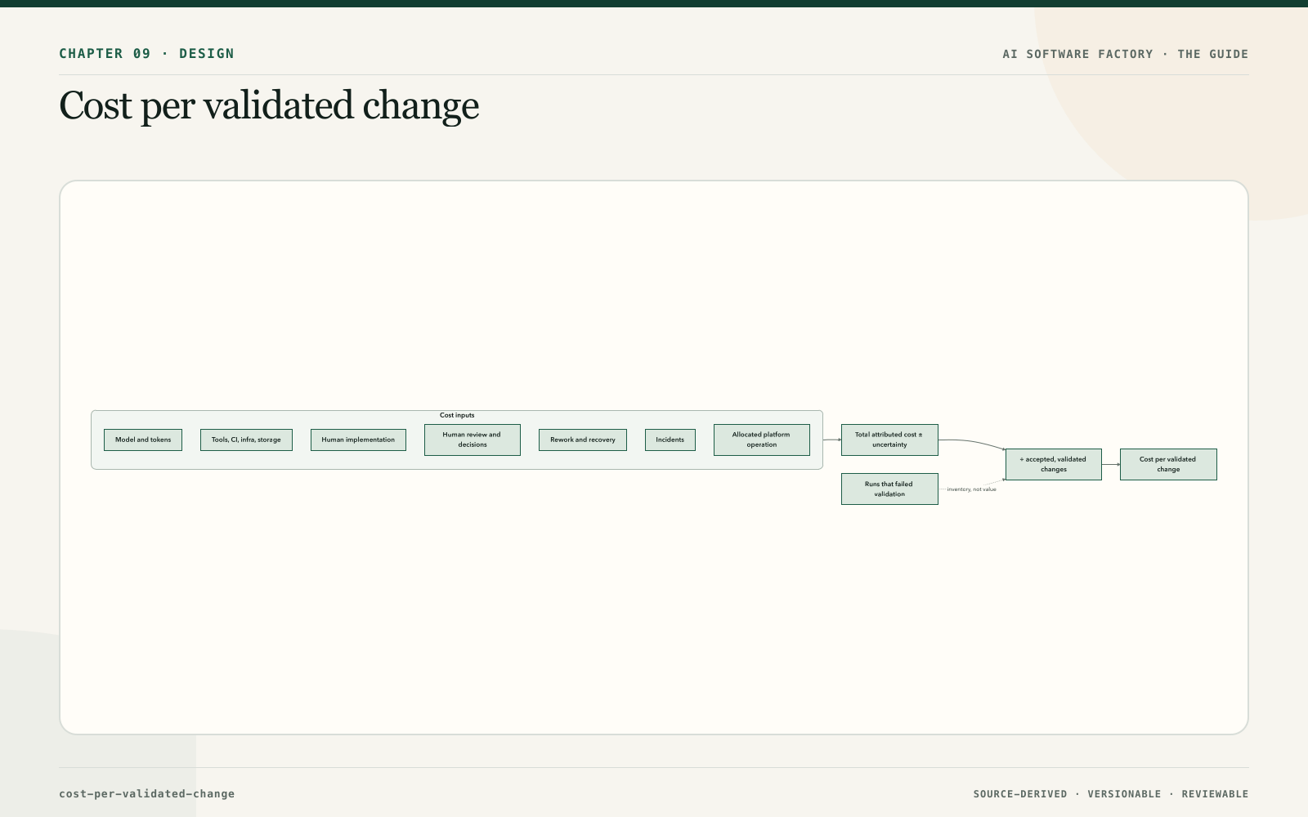This screenshot has height=817, width=1308.
Task: Click the 'Runs that failed validation' node
Action: click(x=889, y=489)
